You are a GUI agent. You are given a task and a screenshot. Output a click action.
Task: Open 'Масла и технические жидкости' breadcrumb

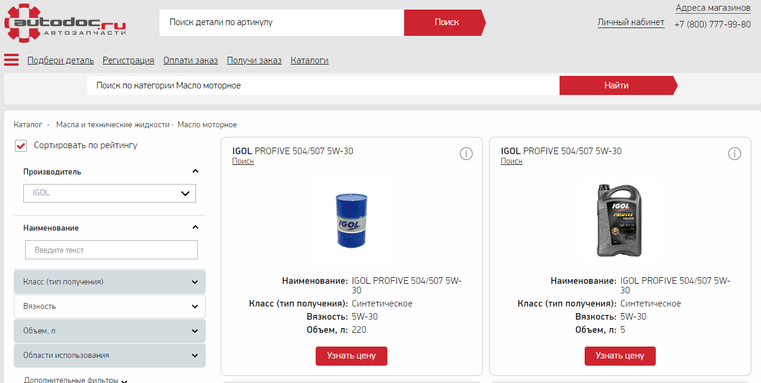113,125
